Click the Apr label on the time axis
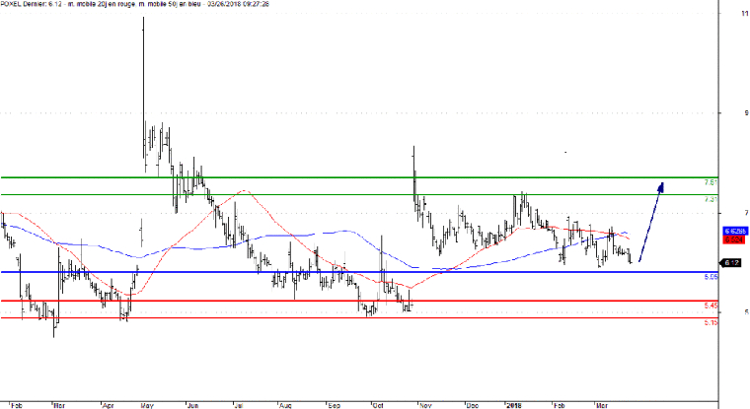This screenshot has width=750, height=409. (109, 406)
